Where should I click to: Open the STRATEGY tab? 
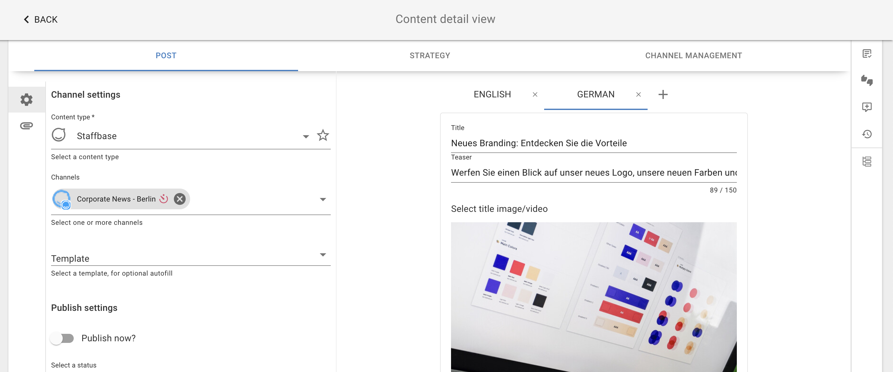point(429,55)
